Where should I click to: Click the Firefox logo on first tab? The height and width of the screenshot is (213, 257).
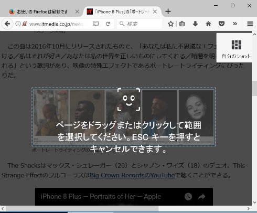click(x=12, y=12)
